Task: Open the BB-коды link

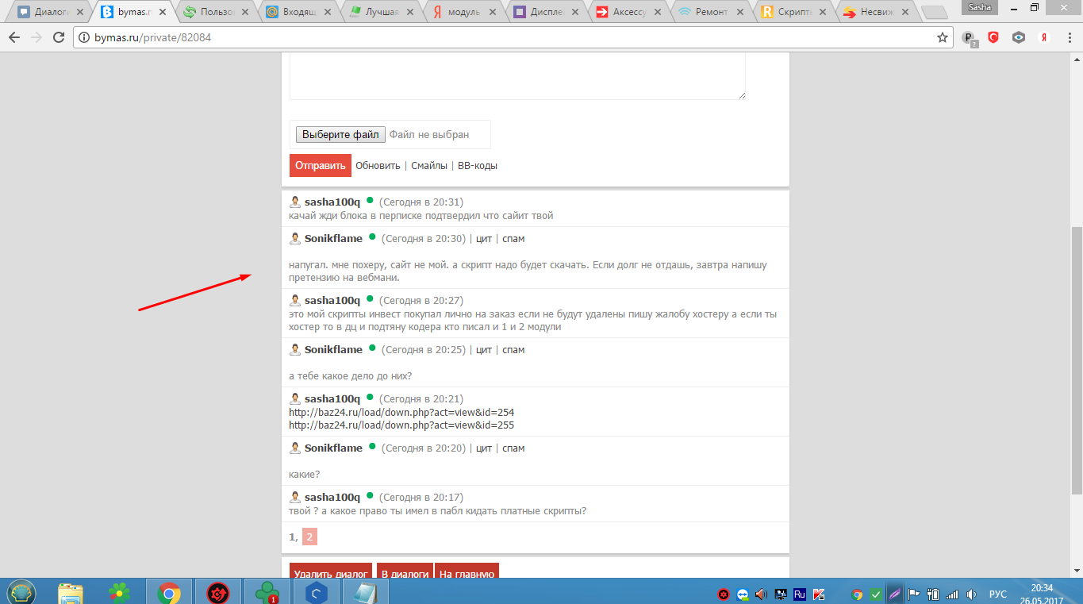Action: pos(478,166)
